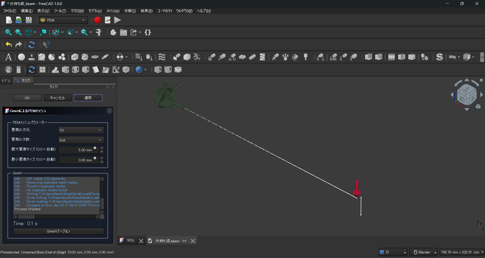Click the Gmshバージョン button
Viewport: 485px width, 258px height.
[59, 231]
